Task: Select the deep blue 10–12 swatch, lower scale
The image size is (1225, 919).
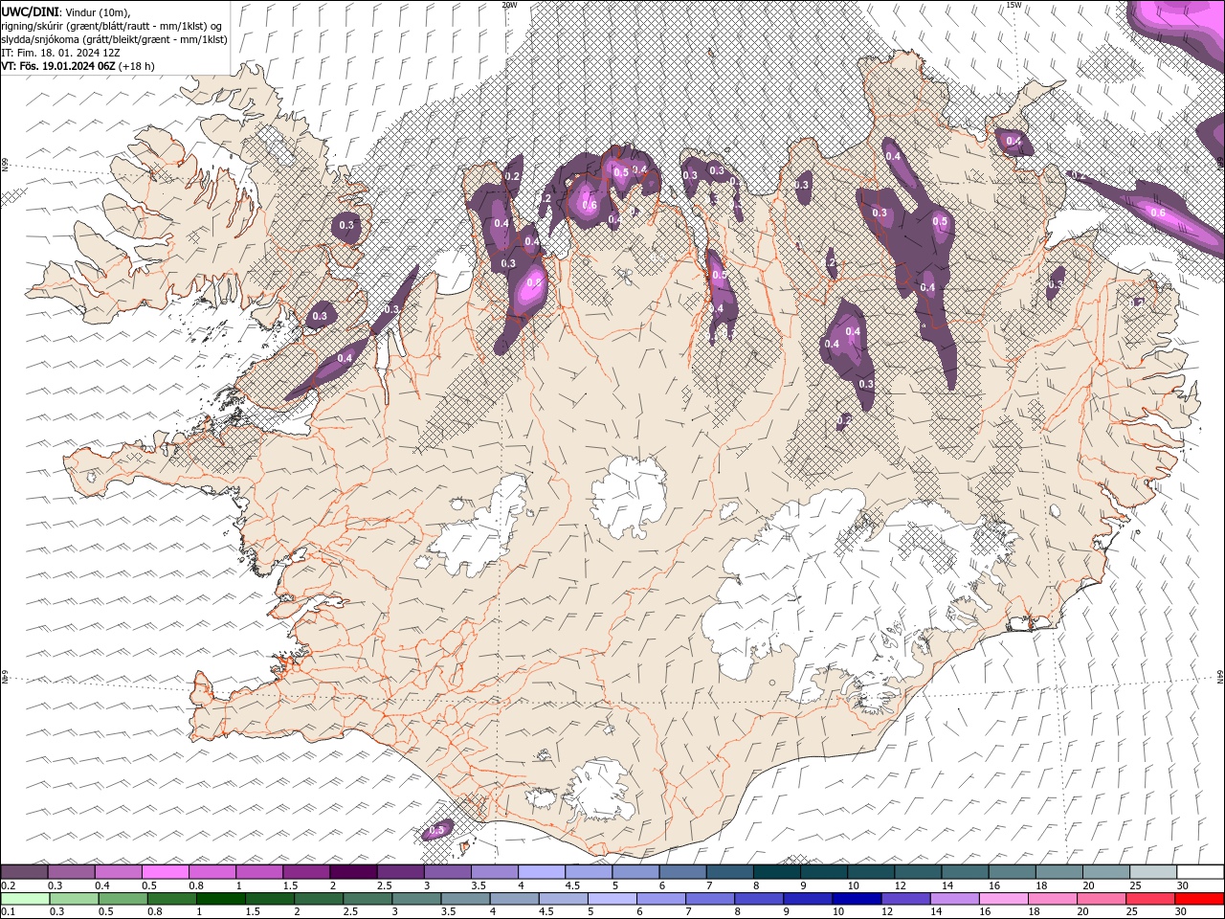Action: 857,899
